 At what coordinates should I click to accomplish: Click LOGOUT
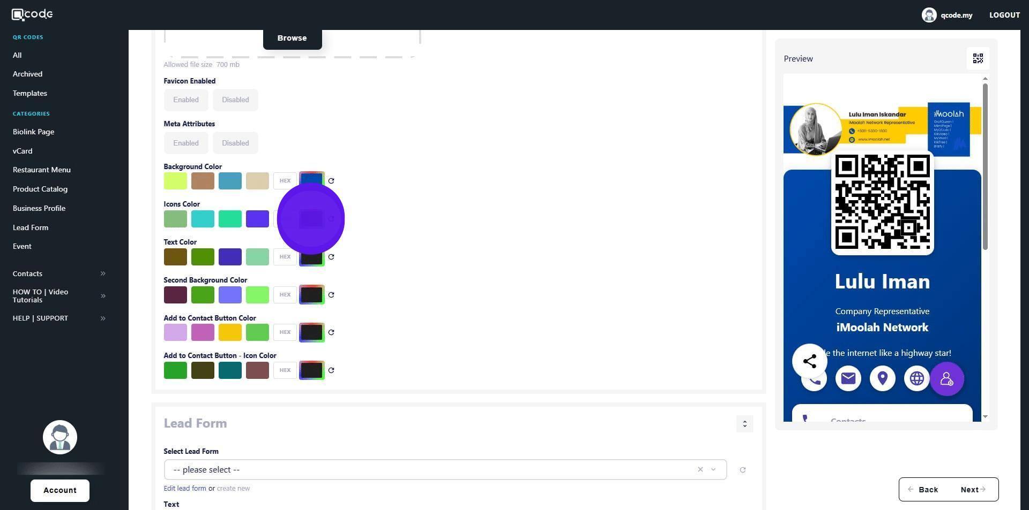click(x=1004, y=15)
